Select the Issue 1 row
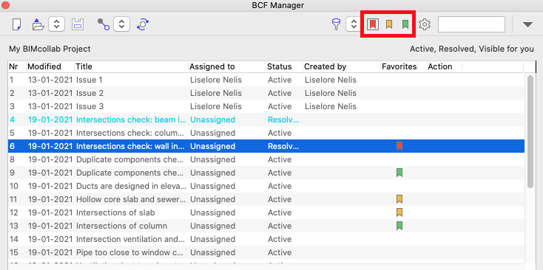The image size is (543, 270). click(x=266, y=80)
